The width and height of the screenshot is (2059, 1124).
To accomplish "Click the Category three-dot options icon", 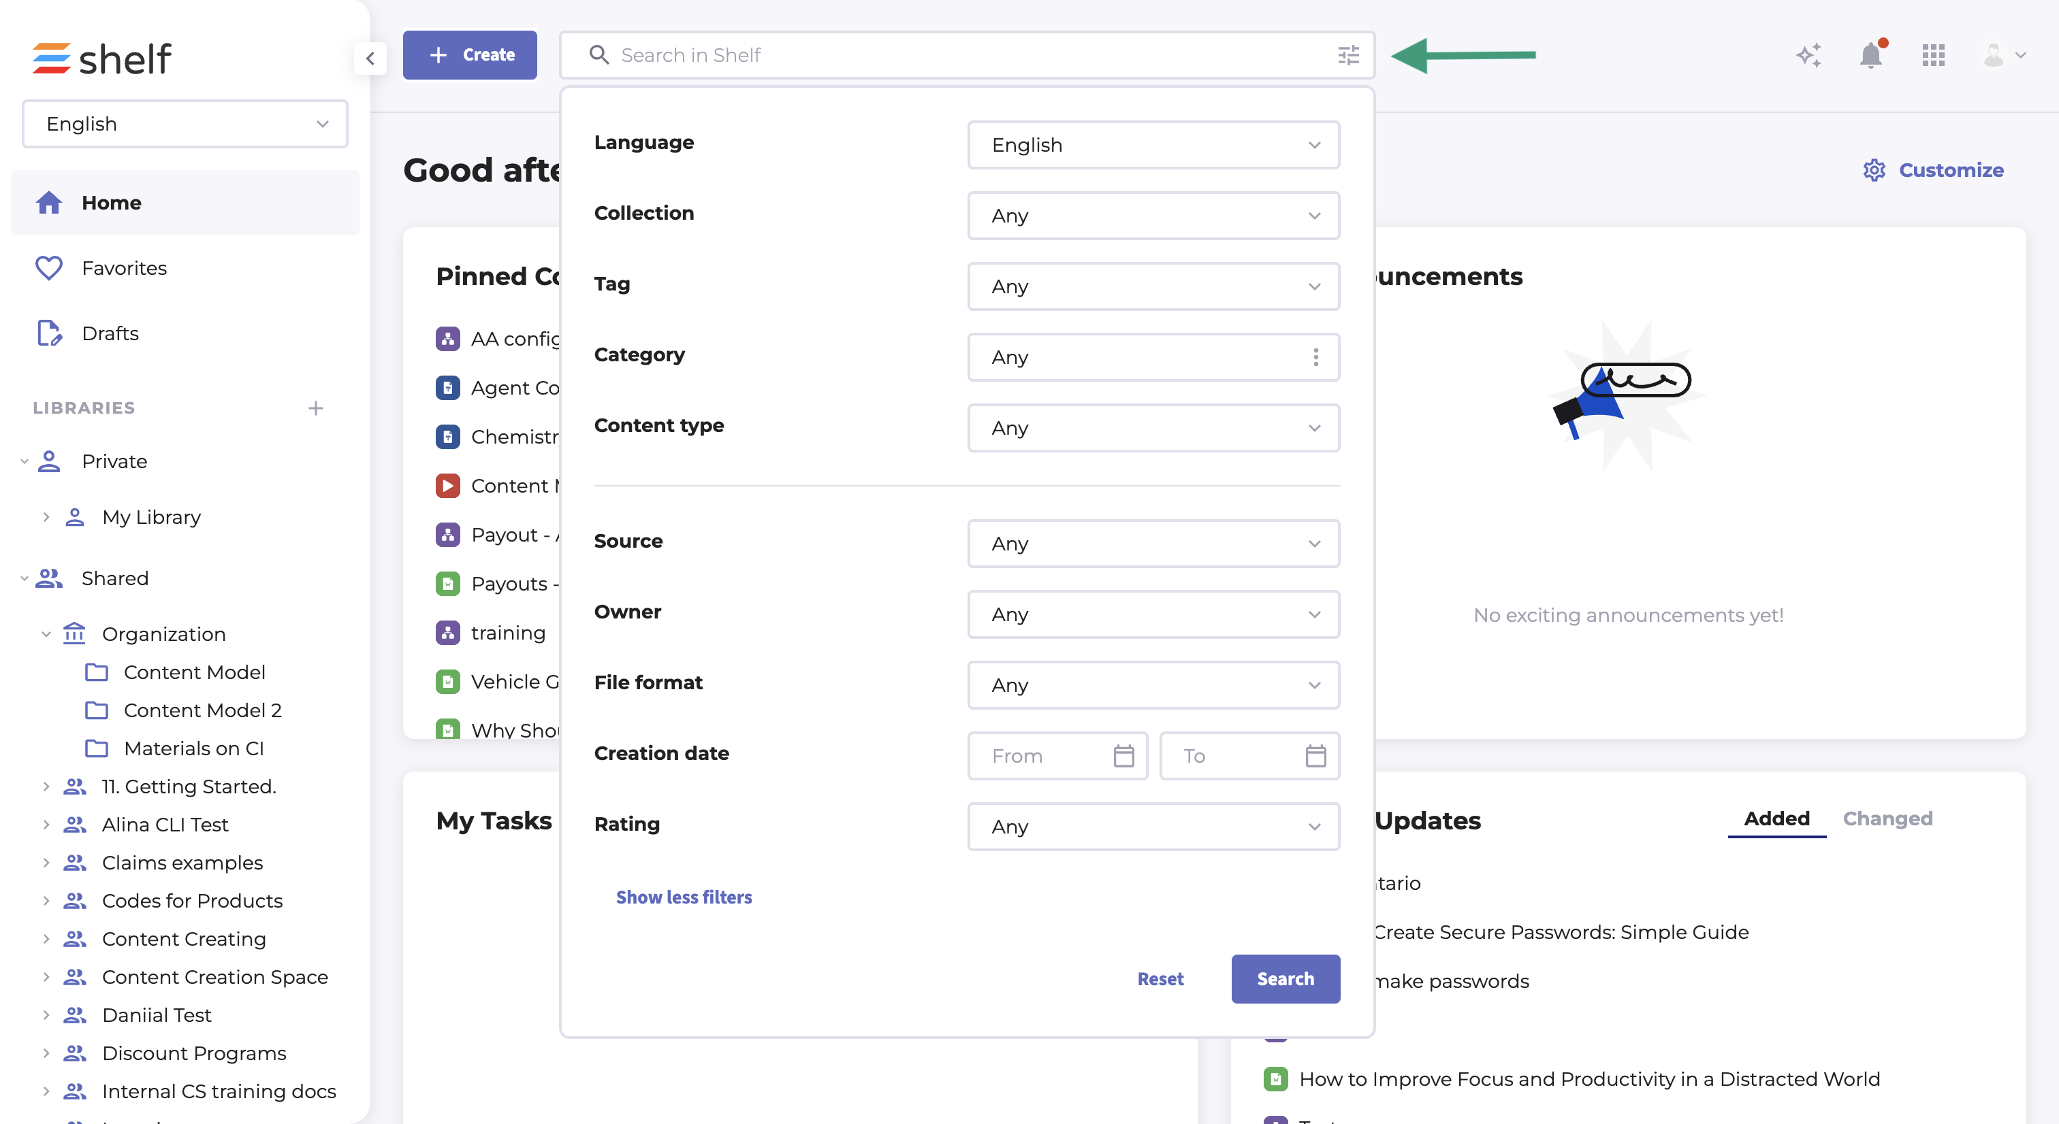I will pos(1315,357).
